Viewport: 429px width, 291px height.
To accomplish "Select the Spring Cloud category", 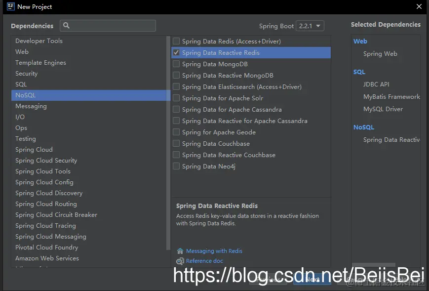I will click(x=89, y=150).
